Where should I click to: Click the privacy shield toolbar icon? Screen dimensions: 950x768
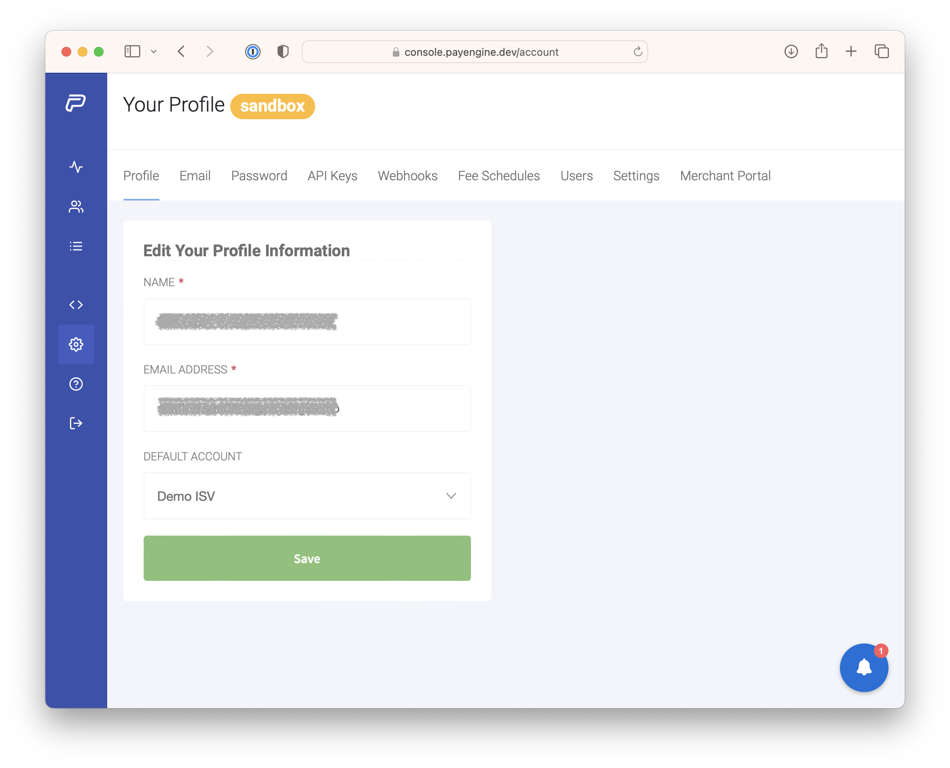[283, 52]
